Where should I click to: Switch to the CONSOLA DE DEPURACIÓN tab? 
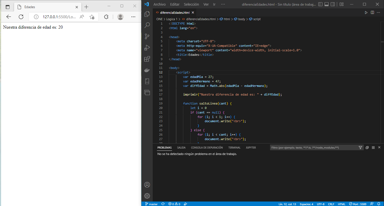tap(207, 147)
